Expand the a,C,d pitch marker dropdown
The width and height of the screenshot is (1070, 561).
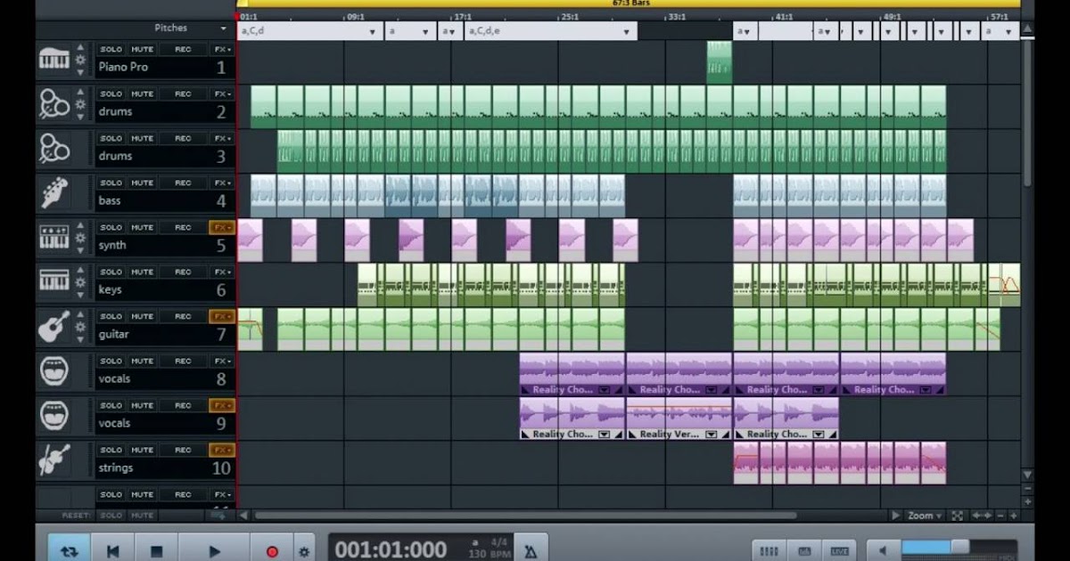coord(374,32)
